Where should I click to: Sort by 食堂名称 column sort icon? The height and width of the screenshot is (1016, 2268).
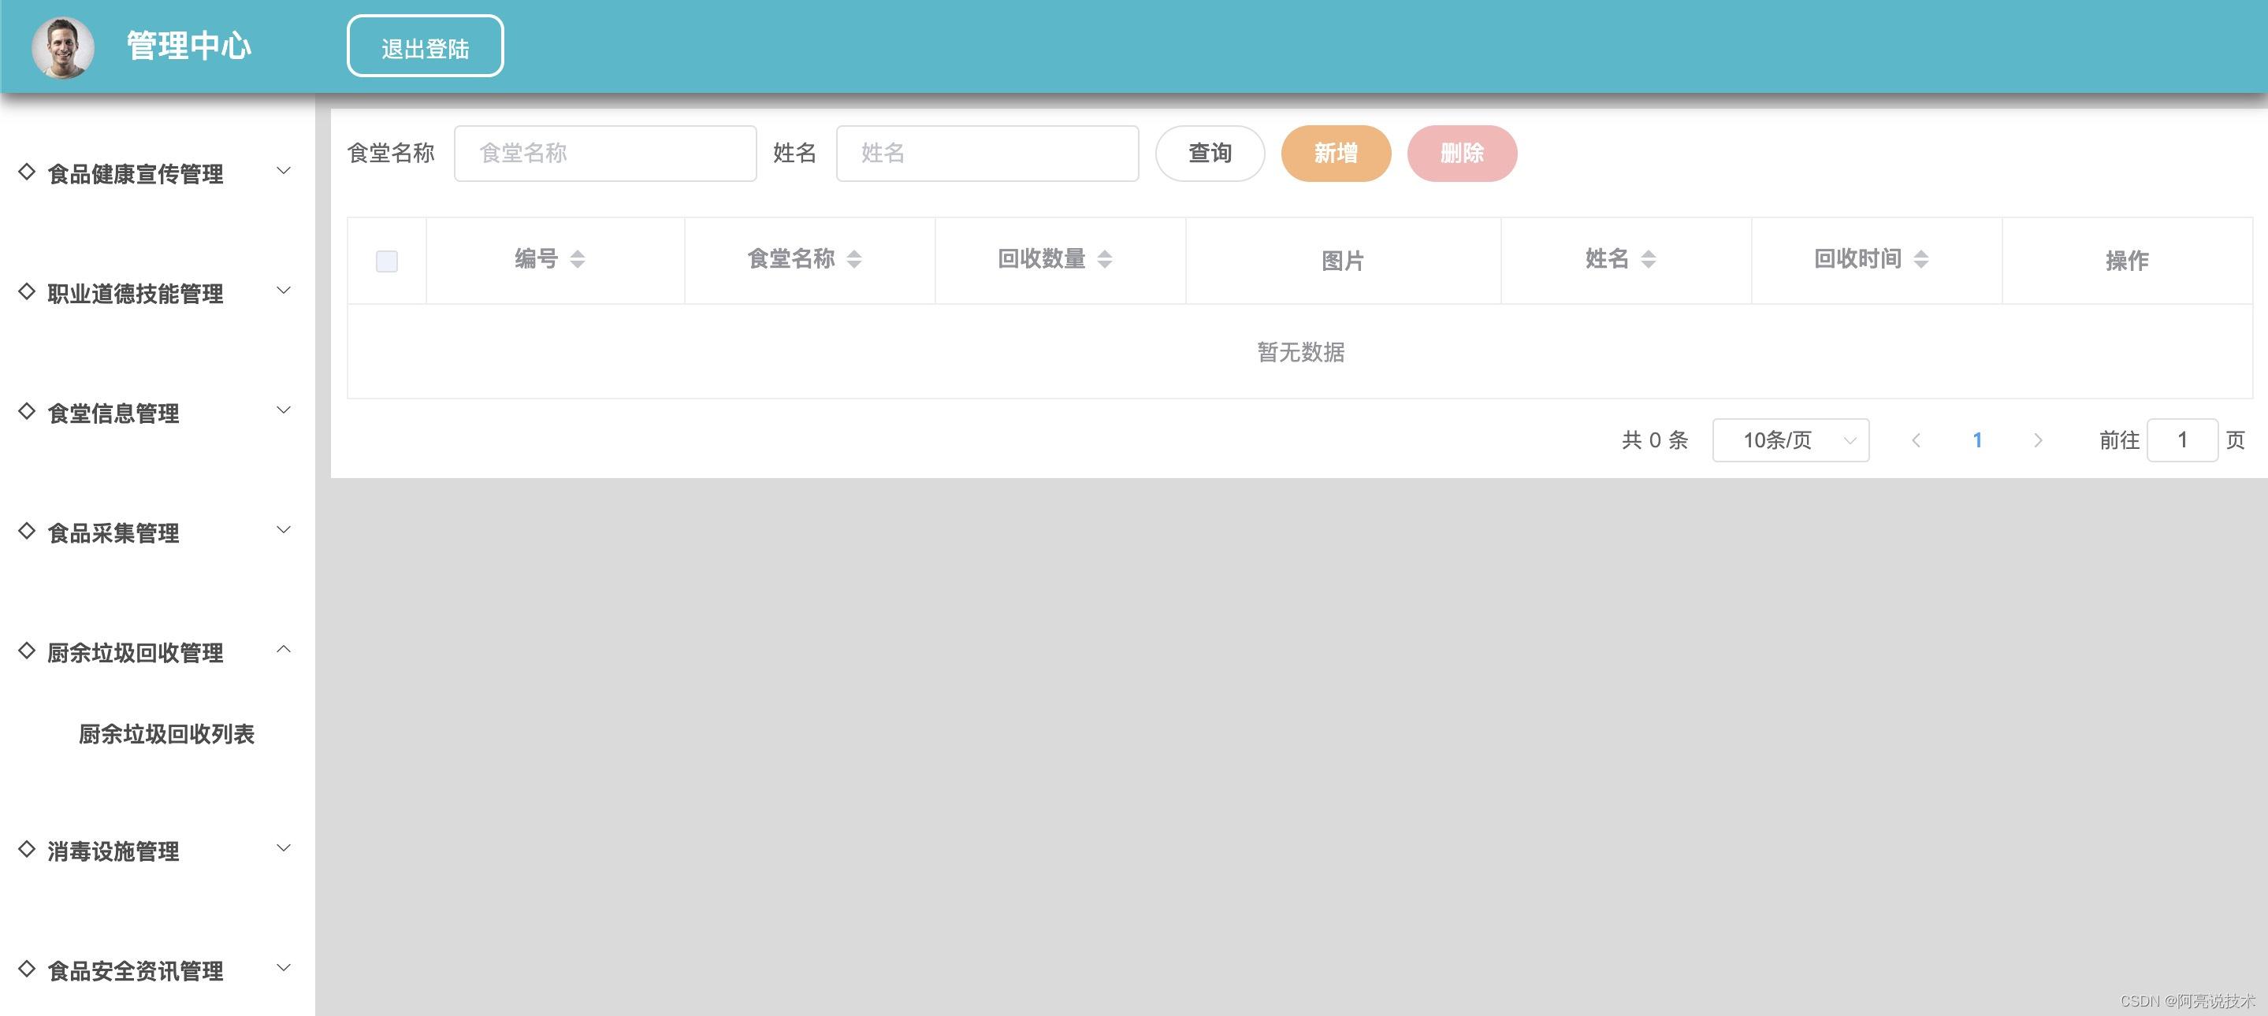tap(854, 258)
